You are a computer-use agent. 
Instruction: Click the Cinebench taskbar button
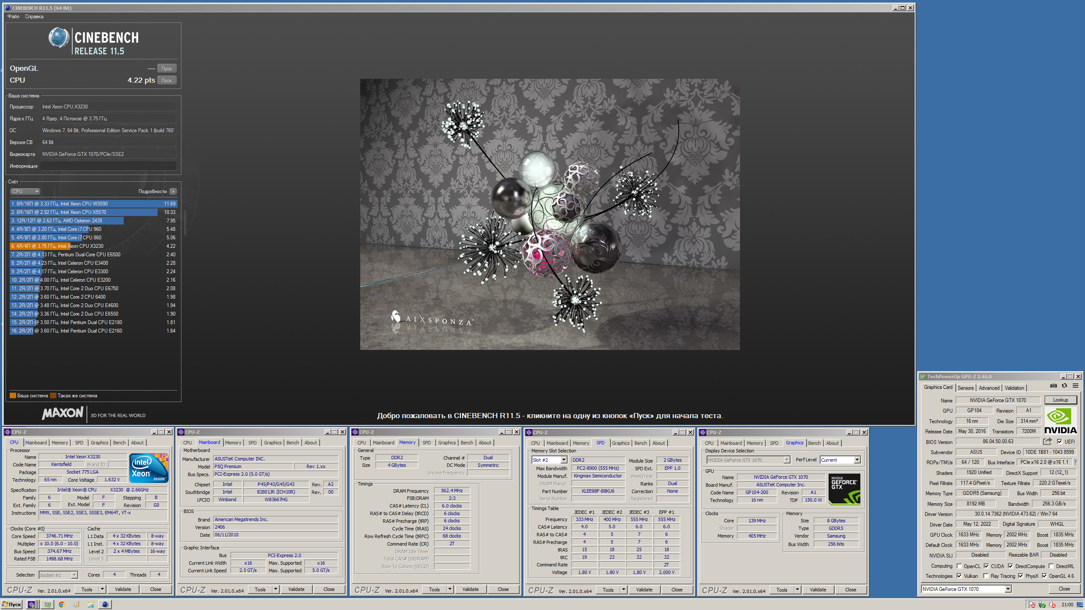105,604
